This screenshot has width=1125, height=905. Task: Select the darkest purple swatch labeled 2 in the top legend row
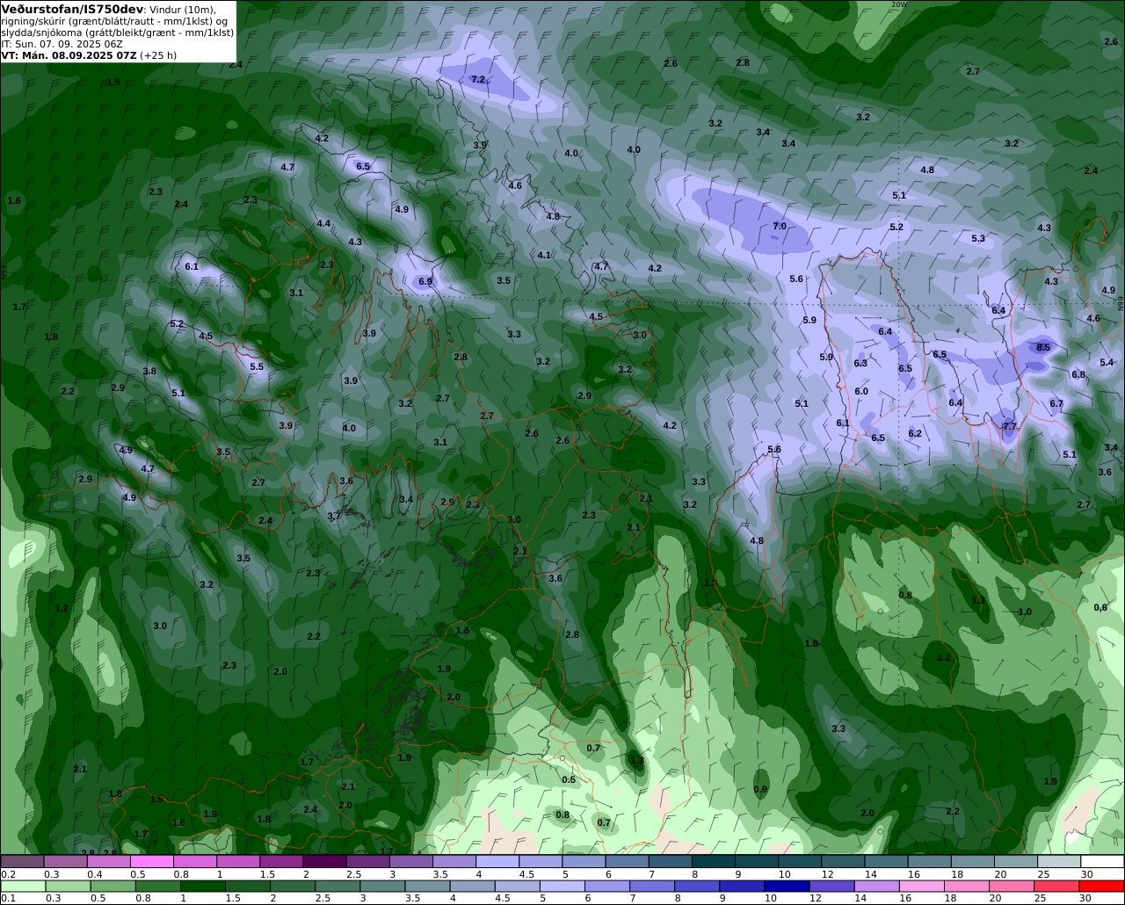click(324, 861)
